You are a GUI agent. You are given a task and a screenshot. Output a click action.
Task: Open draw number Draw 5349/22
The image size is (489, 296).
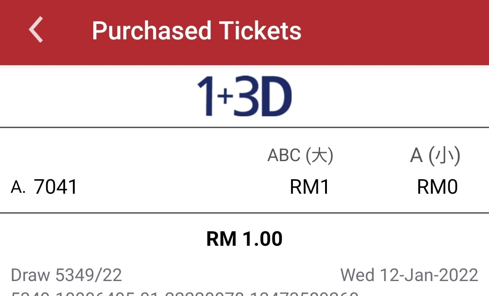point(66,275)
